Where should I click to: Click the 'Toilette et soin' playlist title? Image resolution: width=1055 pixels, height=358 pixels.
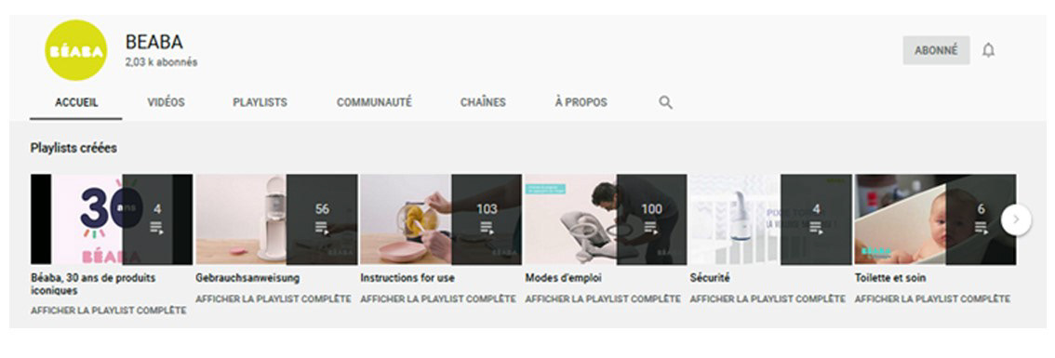[x=890, y=278]
